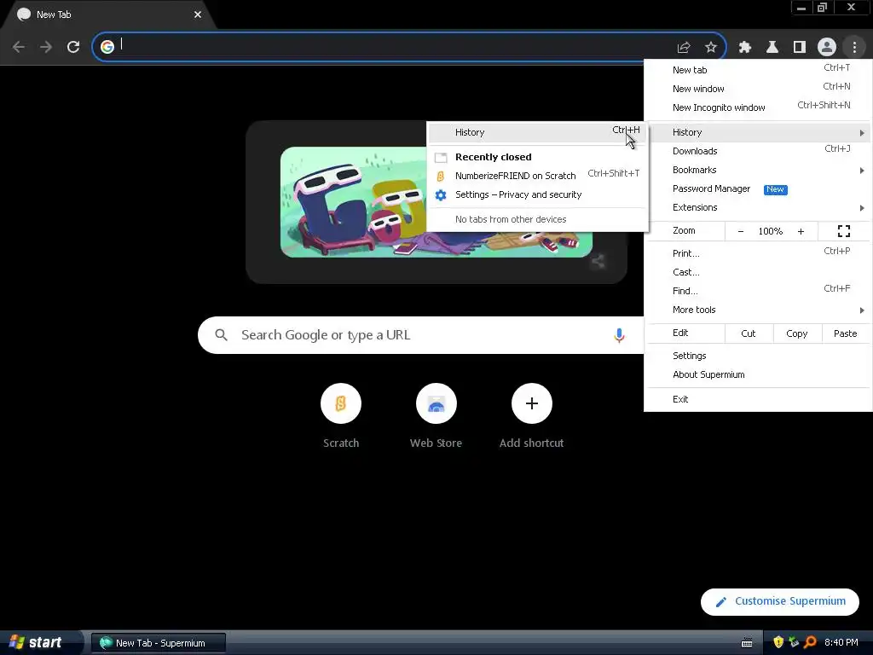The height and width of the screenshot is (655, 873).
Task: Expand the History submenu arrow
Action: 861,132
